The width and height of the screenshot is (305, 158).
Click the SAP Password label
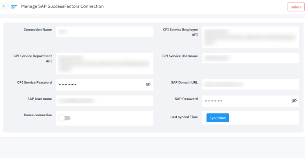[x=186, y=99]
